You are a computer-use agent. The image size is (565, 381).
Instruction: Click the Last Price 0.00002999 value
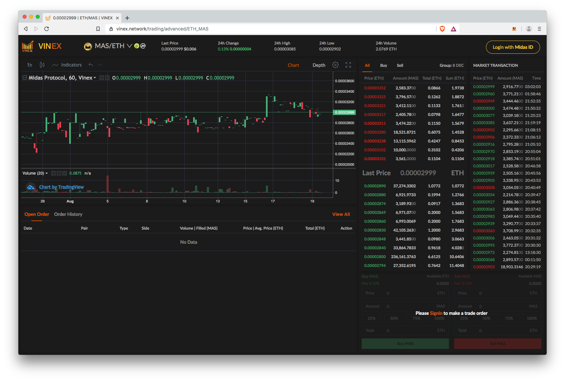tap(418, 173)
